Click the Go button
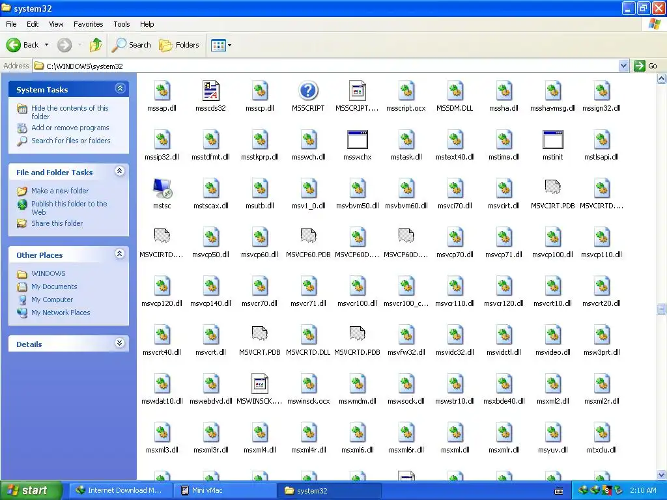 click(646, 66)
